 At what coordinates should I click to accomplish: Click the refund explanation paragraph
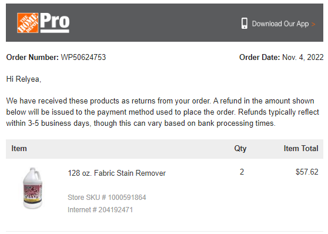pyautogui.click(x=162, y=112)
